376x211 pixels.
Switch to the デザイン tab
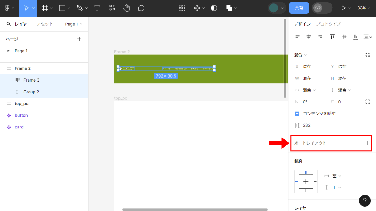tap(302, 24)
